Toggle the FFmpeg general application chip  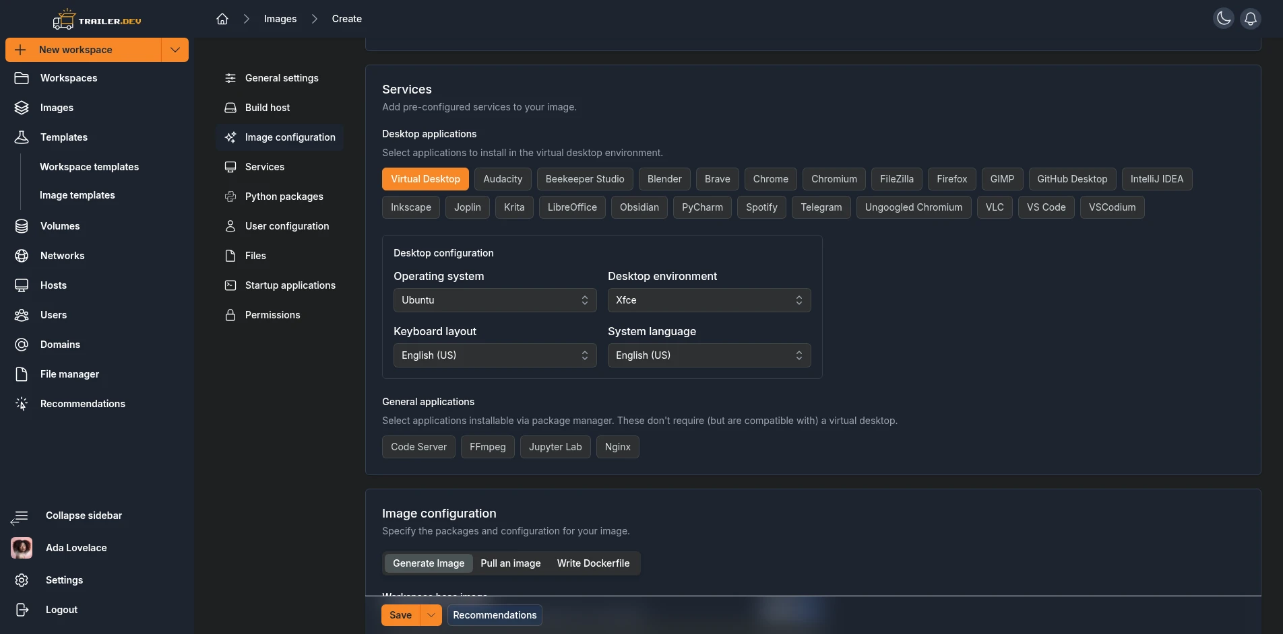[488, 447]
